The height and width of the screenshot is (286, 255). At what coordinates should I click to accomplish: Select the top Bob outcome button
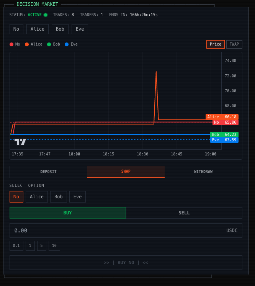point(60,29)
